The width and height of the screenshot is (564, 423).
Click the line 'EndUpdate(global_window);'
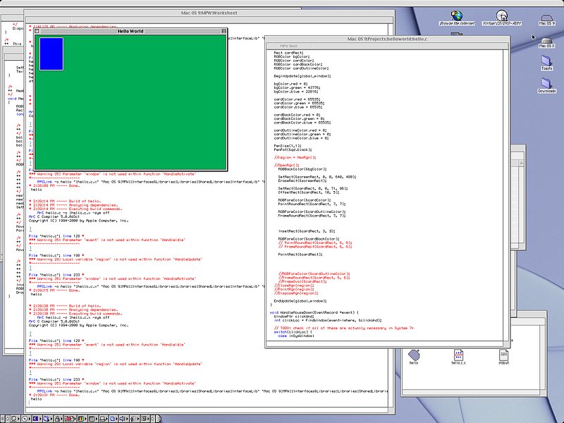point(300,301)
